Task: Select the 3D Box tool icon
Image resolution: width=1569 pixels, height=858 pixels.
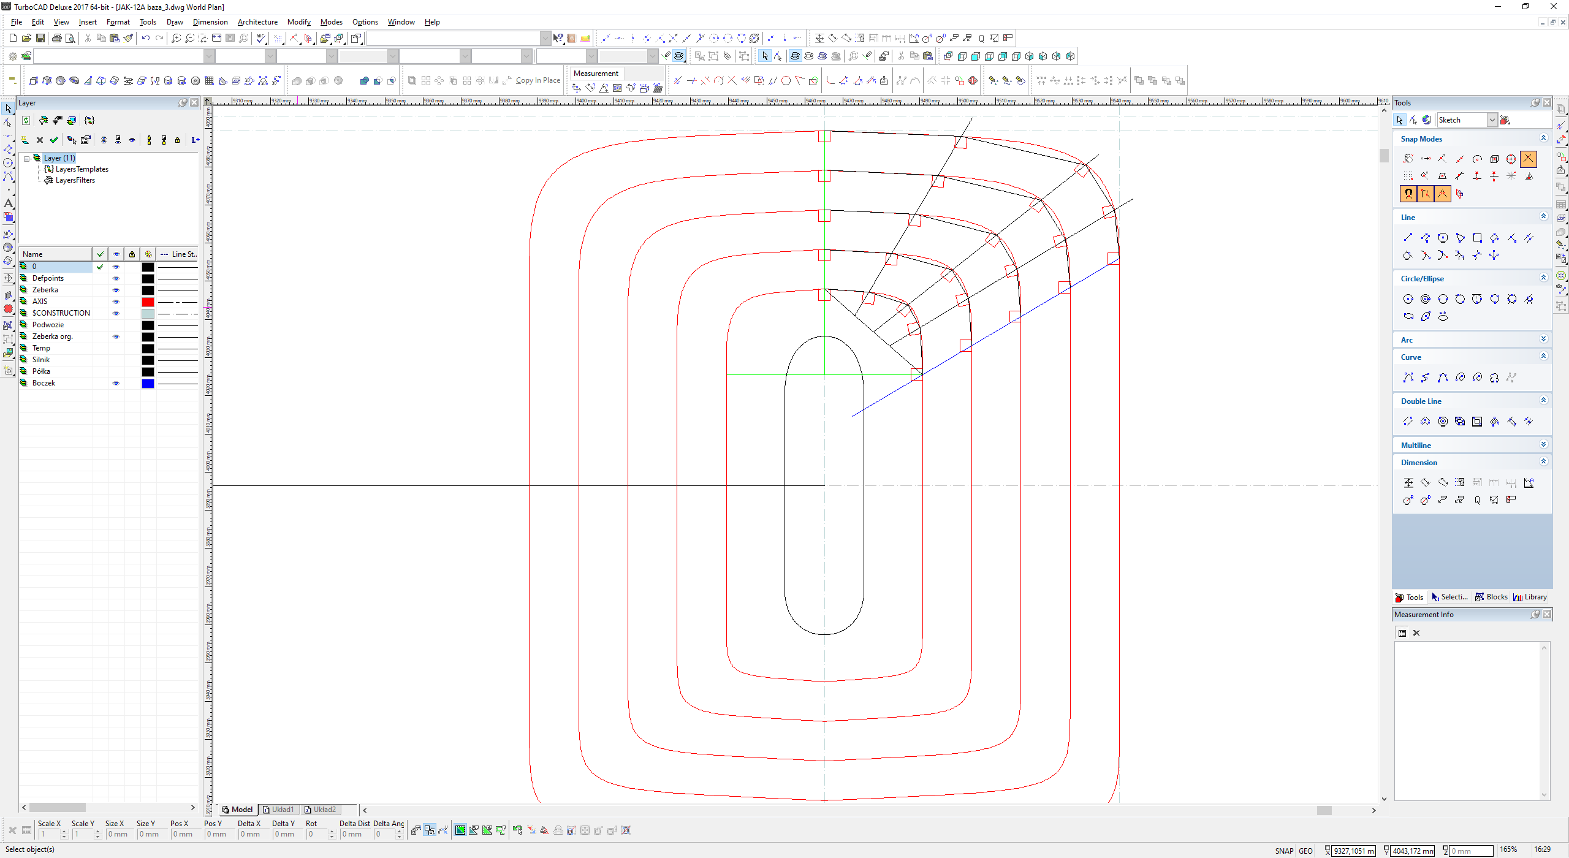Action: click(x=34, y=81)
